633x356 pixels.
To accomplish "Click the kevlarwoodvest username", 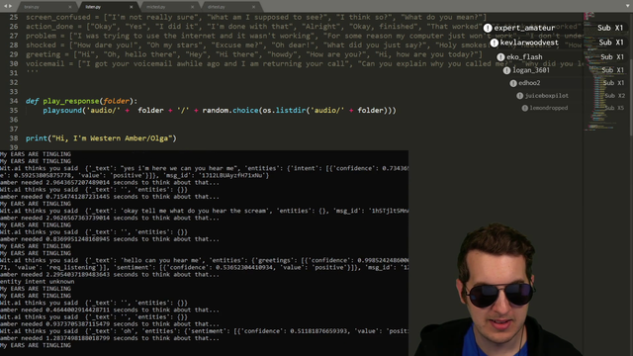I will (529, 43).
